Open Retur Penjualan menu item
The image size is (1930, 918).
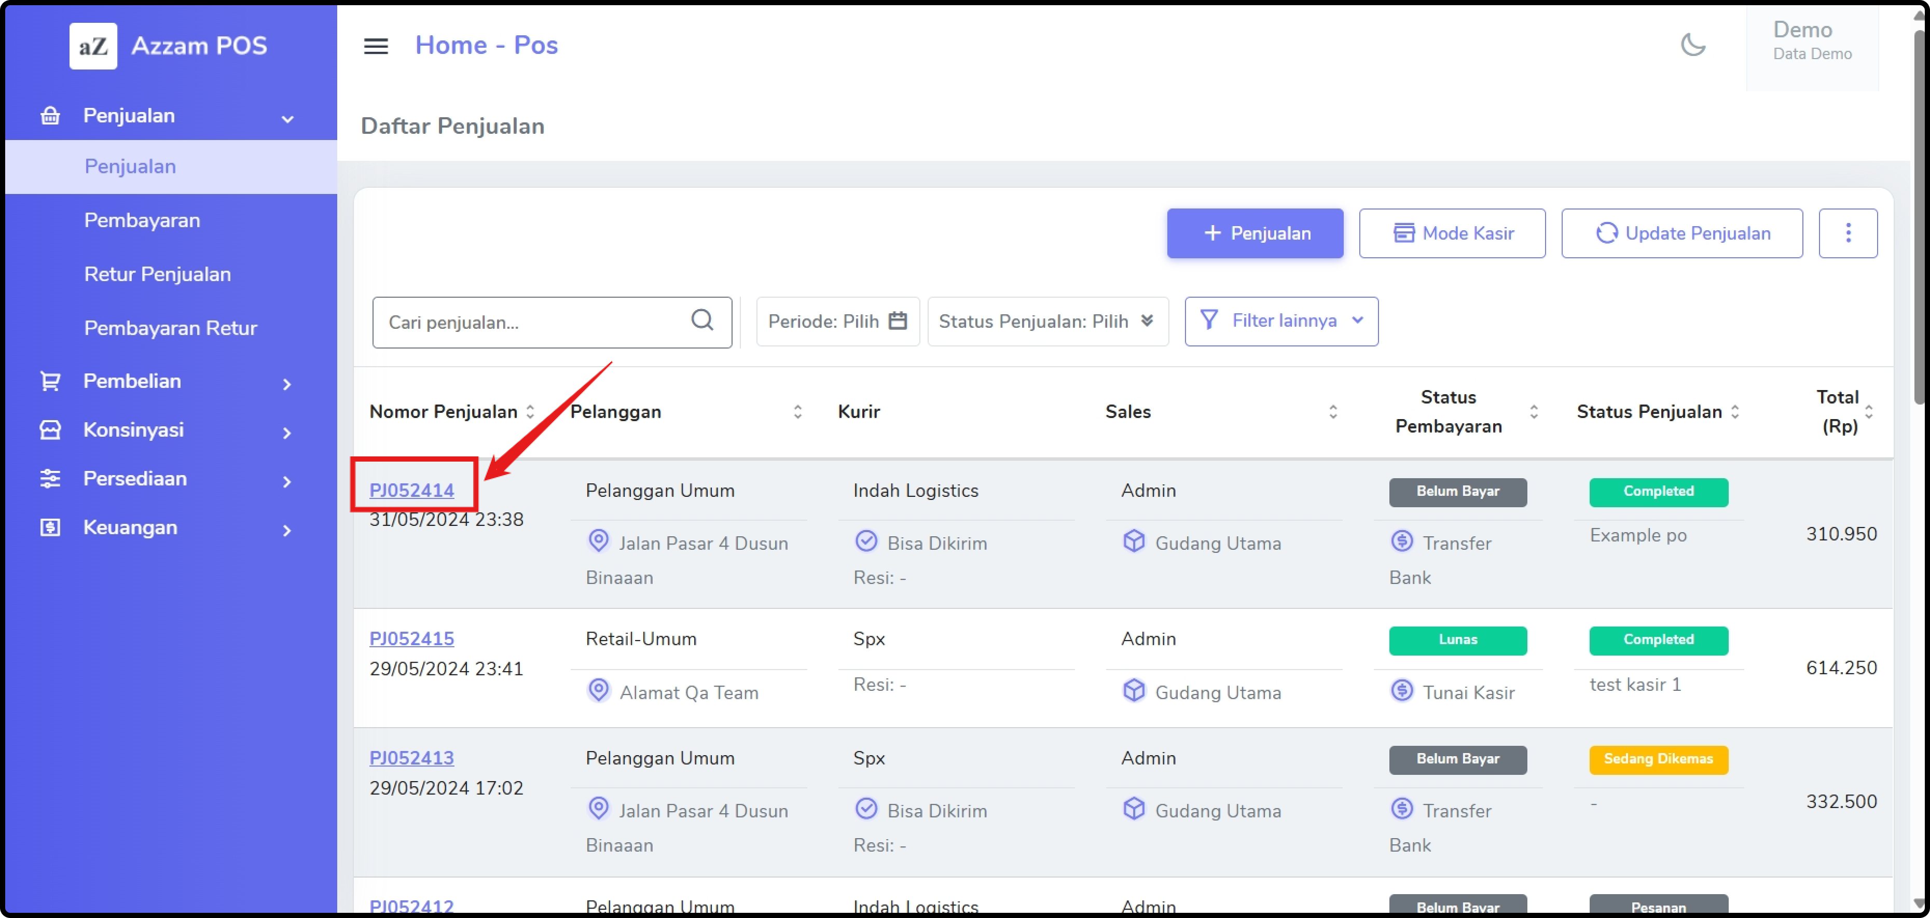tap(157, 274)
